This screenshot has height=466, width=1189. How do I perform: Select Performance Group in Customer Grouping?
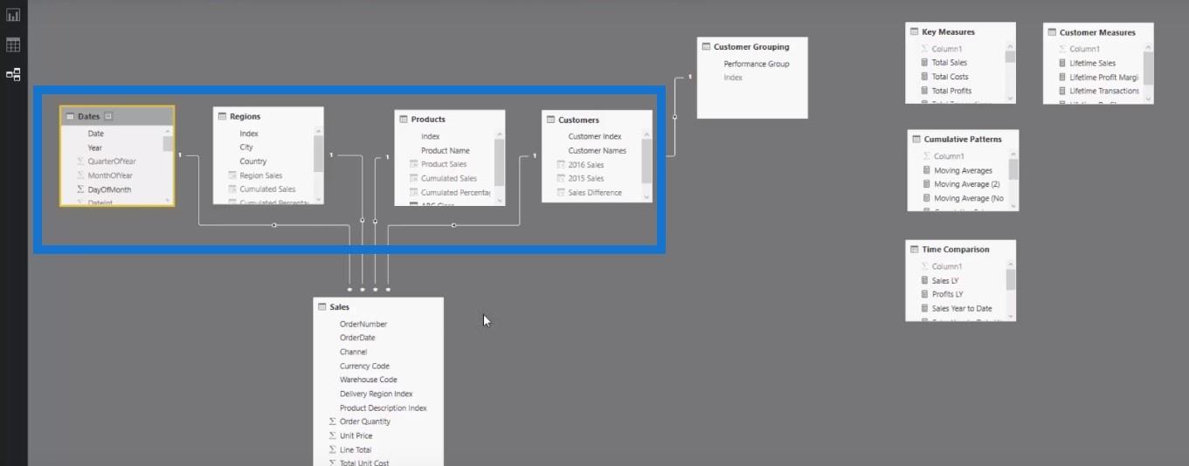click(757, 64)
